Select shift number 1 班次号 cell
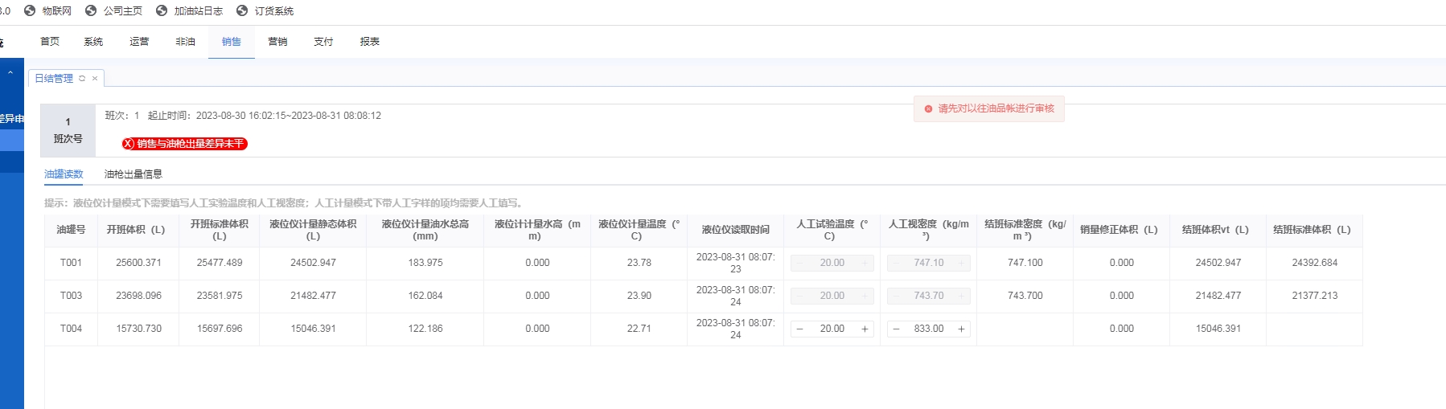The image size is (1446, 409). [x=68, y=130]
